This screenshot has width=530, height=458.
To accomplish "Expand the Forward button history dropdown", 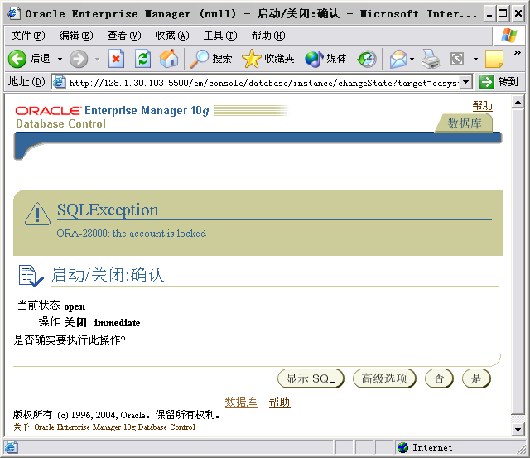I will [x=98, y=59].
